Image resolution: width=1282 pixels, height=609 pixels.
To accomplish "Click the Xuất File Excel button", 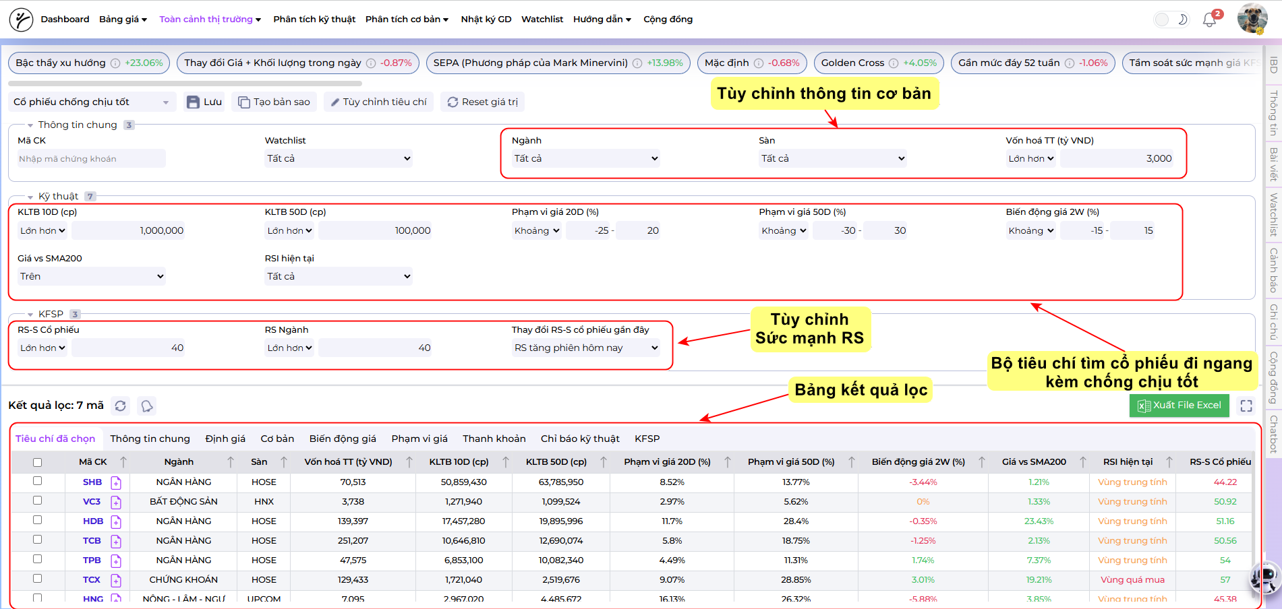I will 1179,406.
